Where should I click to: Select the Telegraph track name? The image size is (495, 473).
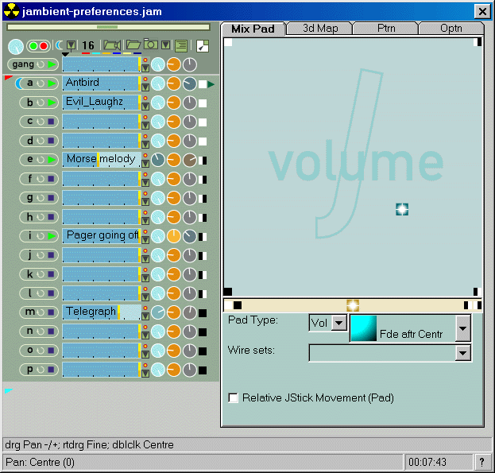point(91,312)
